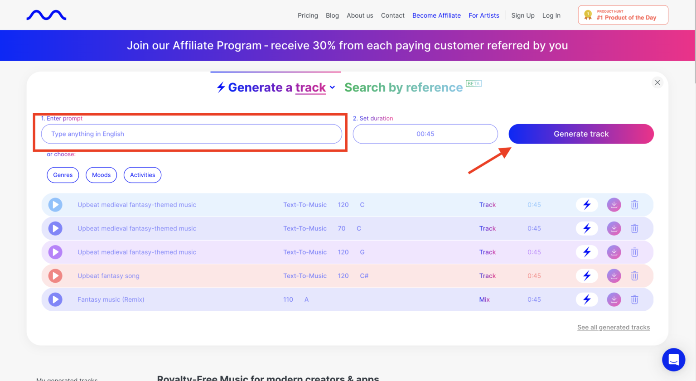Expand the Genres chooser

tap(63, 175)
